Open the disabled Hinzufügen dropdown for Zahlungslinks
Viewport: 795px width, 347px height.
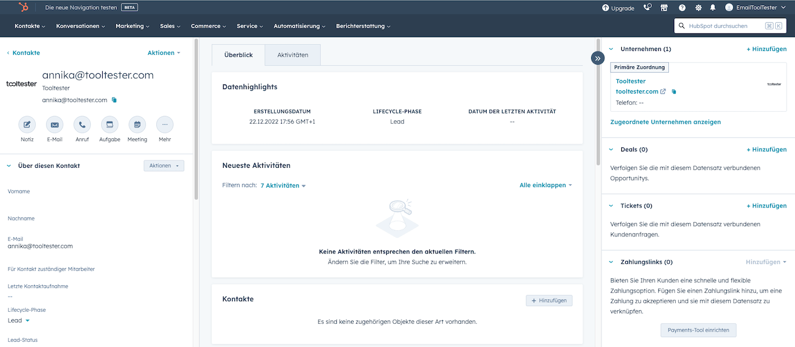pos(766,262)
